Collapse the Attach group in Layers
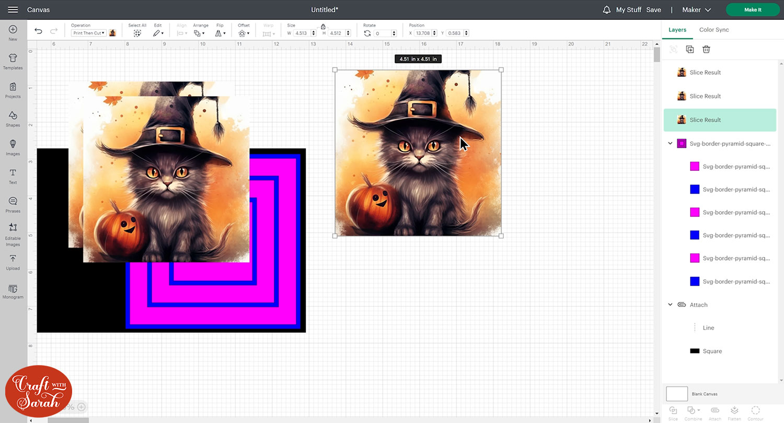 671,304
